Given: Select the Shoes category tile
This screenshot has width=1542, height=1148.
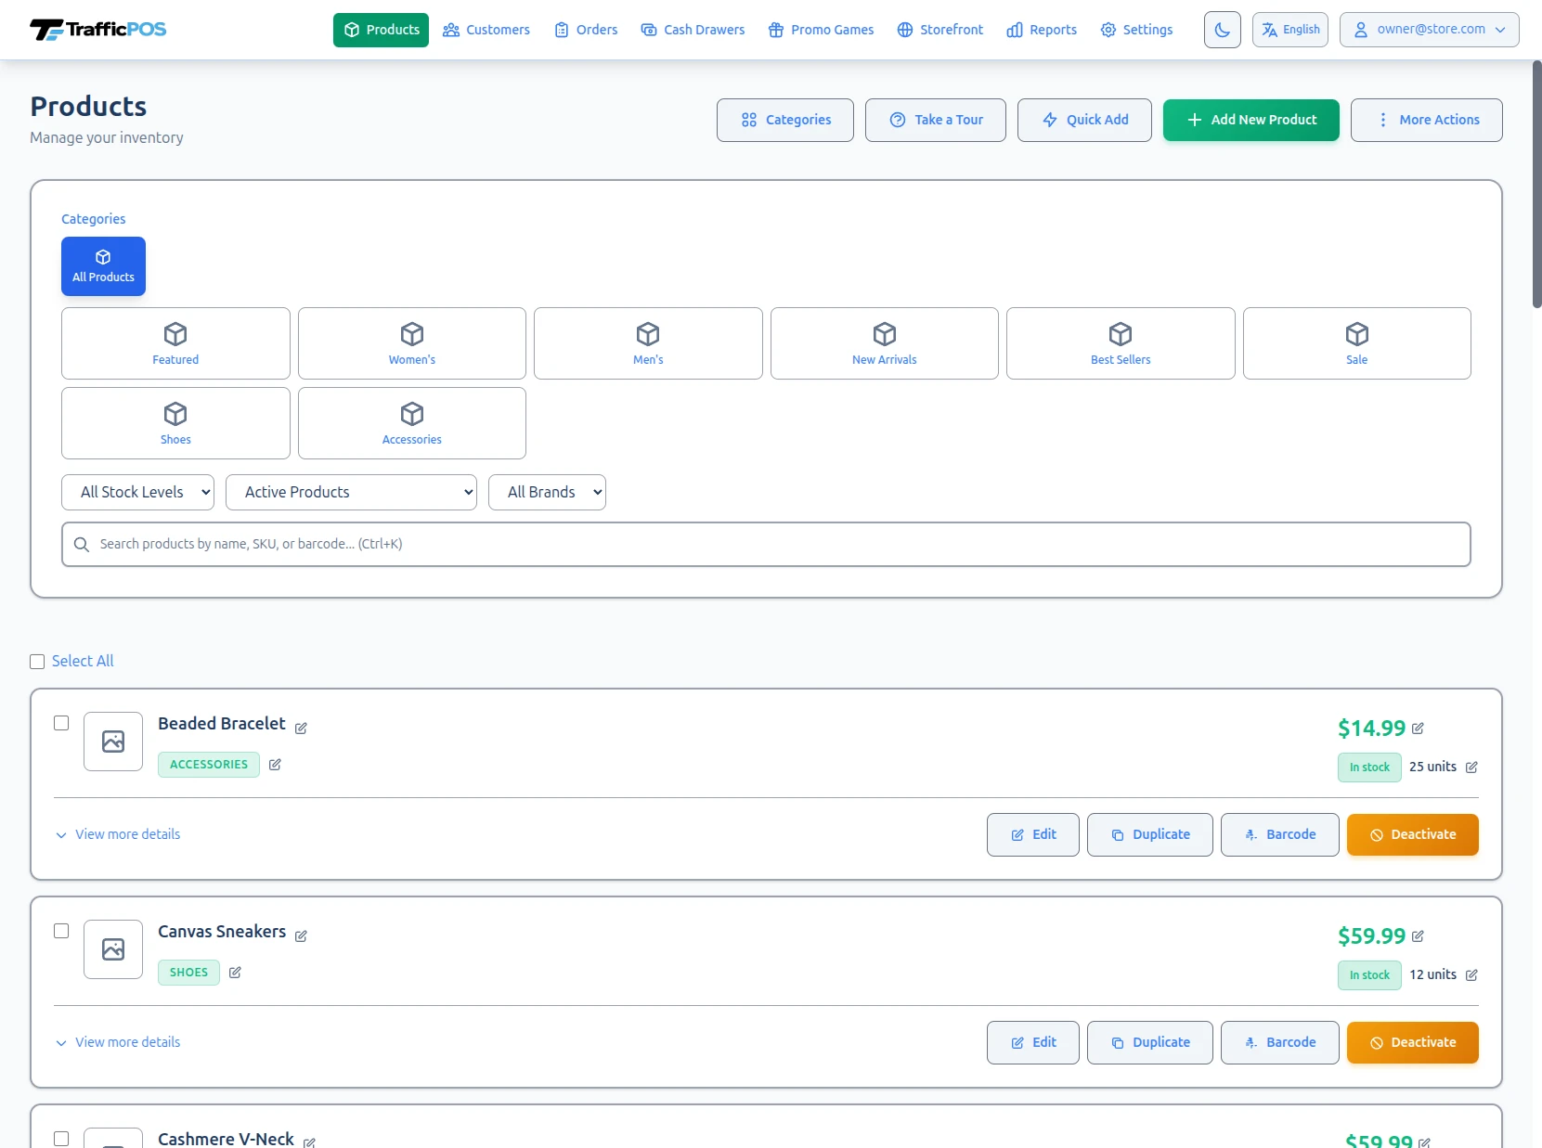Looking at the screenshot, I should [x=175, y=423].
